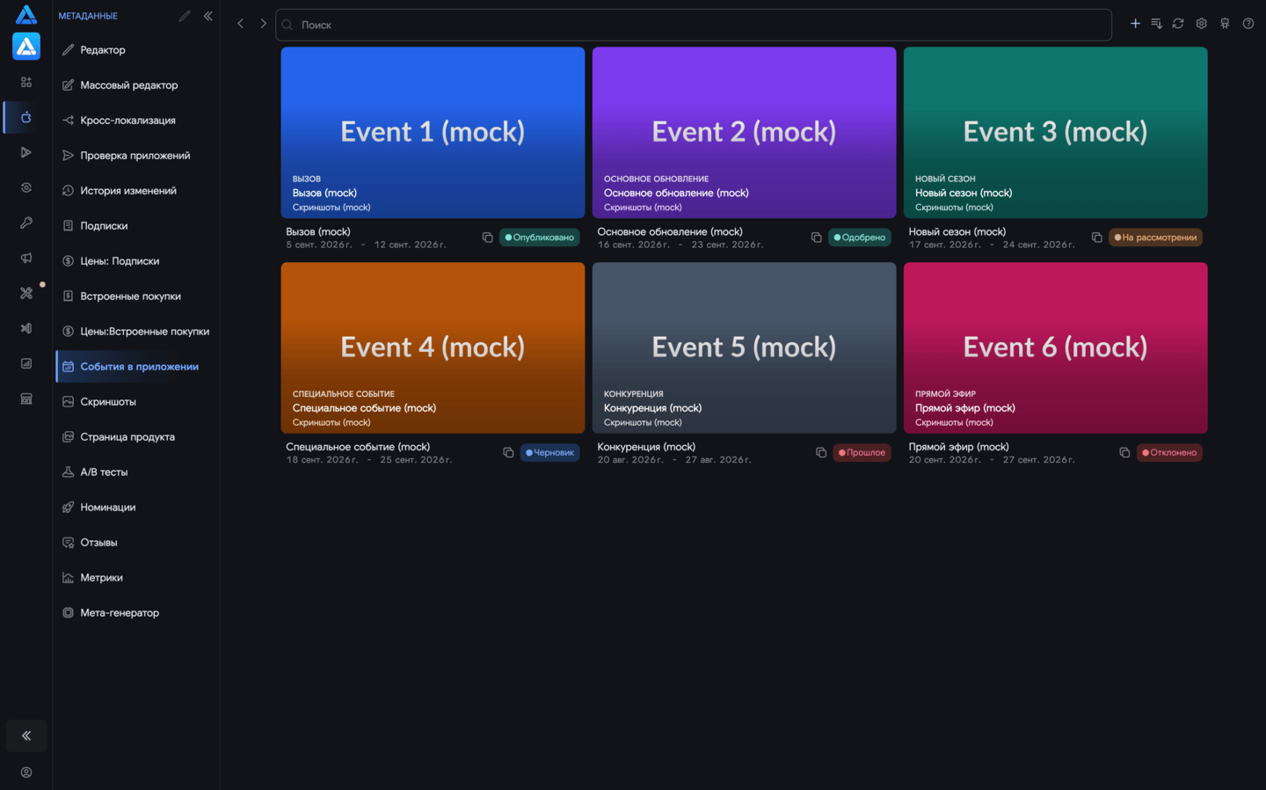Open История изменений section

136,191
